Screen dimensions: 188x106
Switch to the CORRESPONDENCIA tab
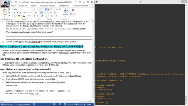coord(80,6)
